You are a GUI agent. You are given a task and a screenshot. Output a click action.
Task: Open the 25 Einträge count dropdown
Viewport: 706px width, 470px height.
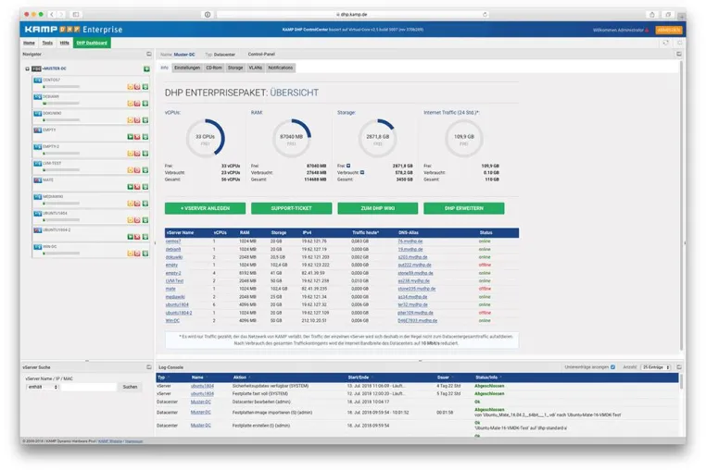coord(656,367)
